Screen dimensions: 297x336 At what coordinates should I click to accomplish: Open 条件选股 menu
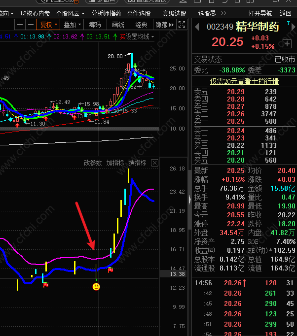click(x=139, y=13)
